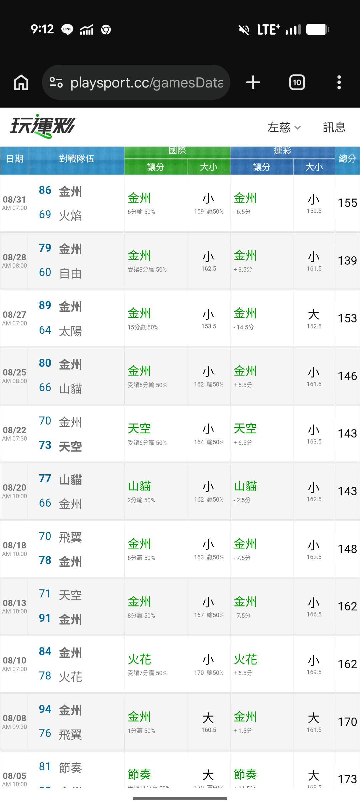Tap the 總分 column header
Viewport: 360px width, 809px height.
pyautogui.click(x=347, y=159)
